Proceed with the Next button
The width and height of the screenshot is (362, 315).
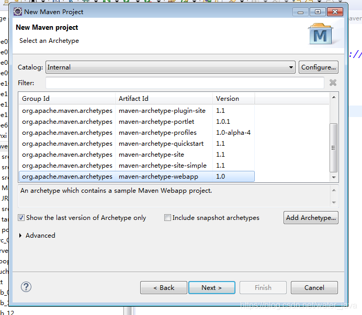point(212,287)
